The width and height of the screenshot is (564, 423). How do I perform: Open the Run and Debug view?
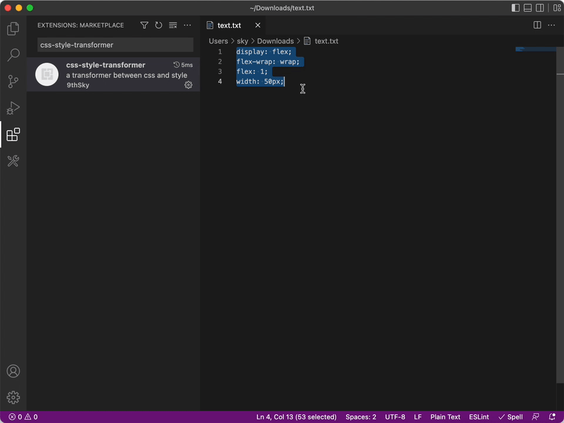click(13, 108)
